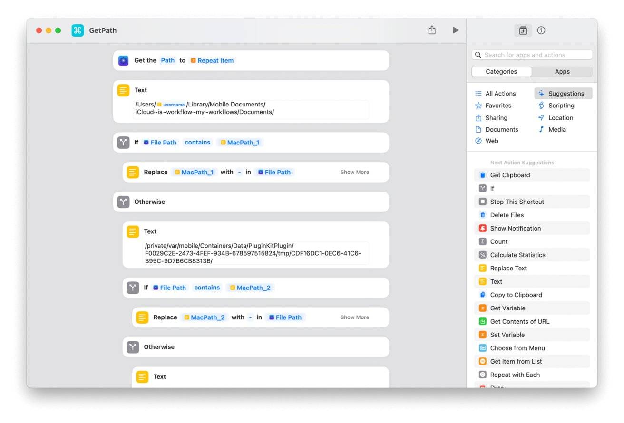Open the contains condition dropdown for MacPath_1
Image resolution: width=624 pixels, height=423 pixels.
pos(197,143)
